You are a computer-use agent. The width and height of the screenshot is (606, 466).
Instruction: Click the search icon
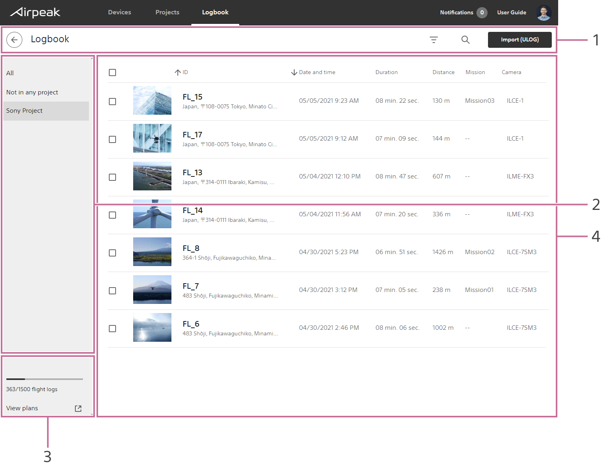pyautogui.click(x=465, y=40)
